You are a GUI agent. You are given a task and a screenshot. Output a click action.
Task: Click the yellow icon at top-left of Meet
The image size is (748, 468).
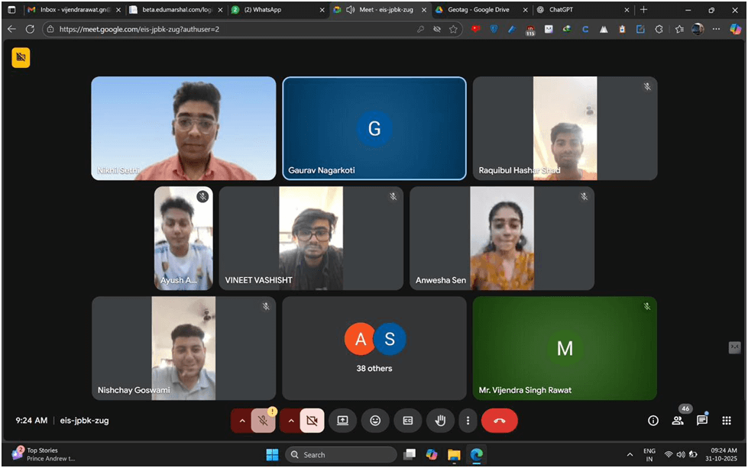point(21,58)
